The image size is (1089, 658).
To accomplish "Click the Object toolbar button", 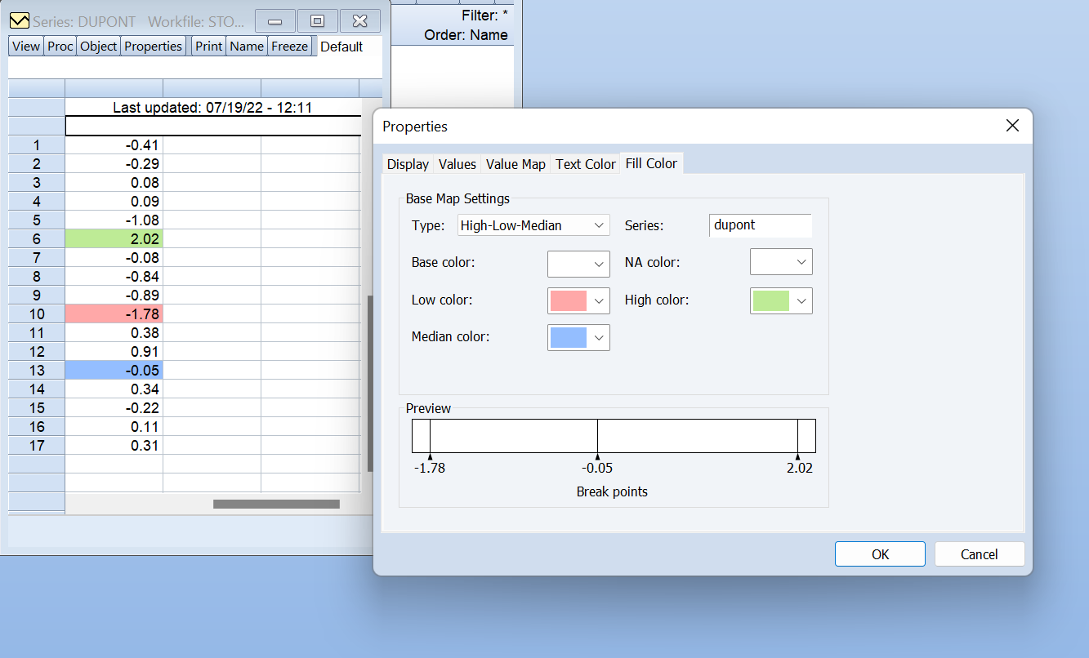I will (97, 46).
